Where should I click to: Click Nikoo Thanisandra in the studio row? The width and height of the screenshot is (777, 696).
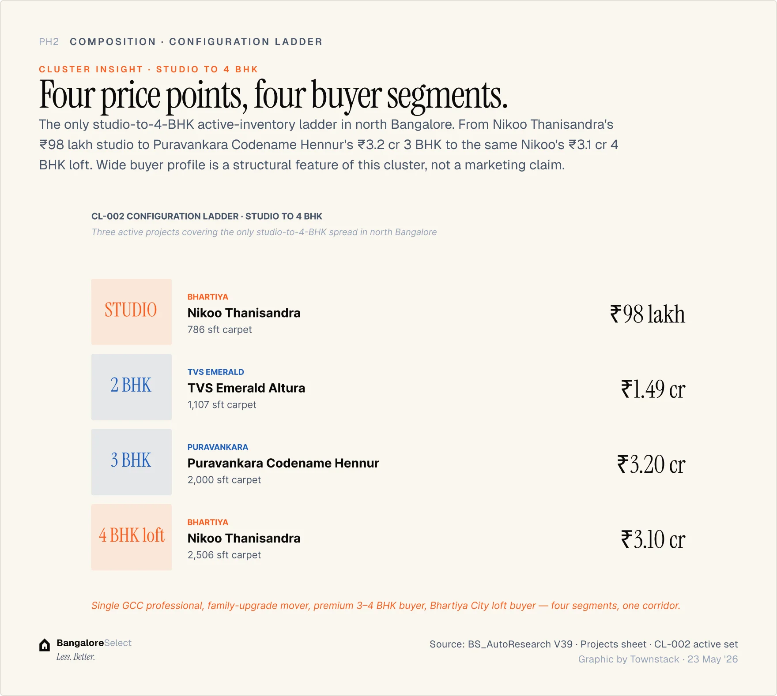point(244,313)
